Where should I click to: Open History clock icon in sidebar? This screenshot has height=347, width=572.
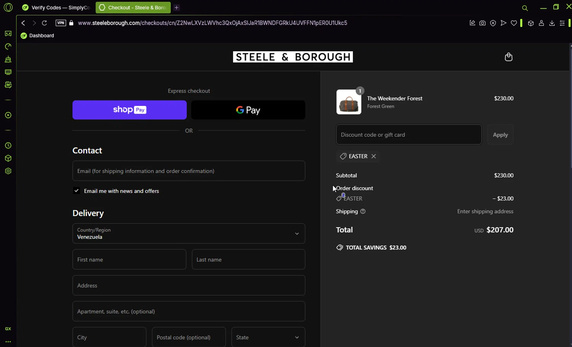[x=8, y=146]
